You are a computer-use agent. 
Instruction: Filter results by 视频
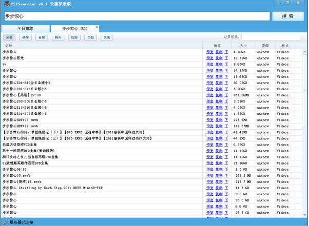tap(25, 37)
